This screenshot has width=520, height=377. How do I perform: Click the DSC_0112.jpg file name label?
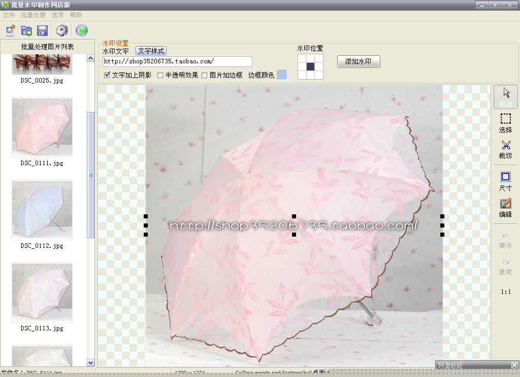point(42,246)
